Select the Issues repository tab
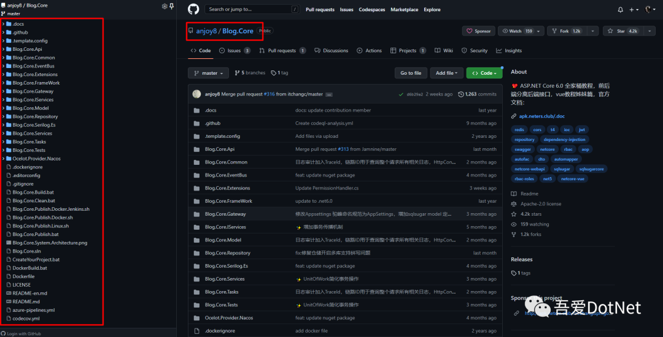The image size is (663, 337). [235, 51]
